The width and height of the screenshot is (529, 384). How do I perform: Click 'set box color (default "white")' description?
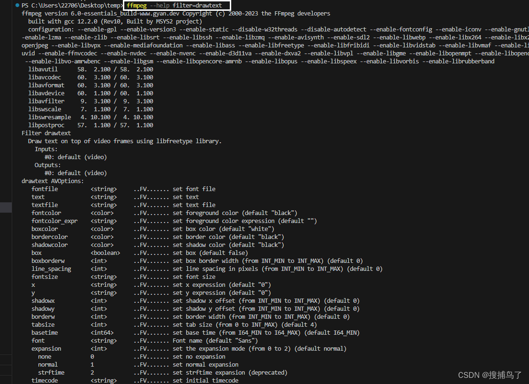[x=223, y=229]
